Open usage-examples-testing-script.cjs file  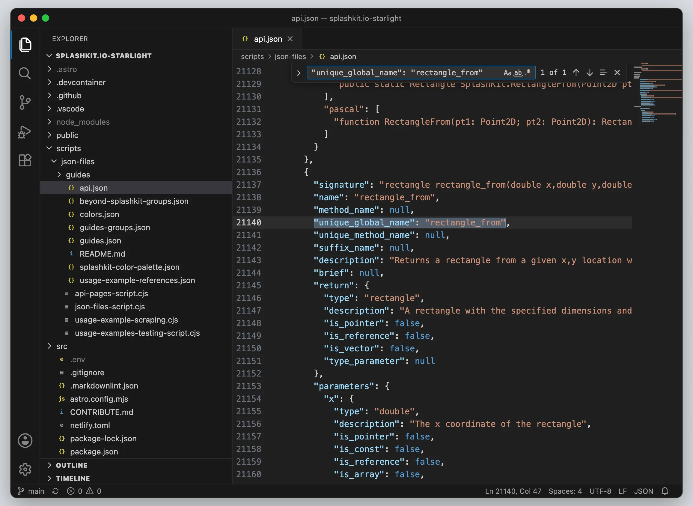click(136, 333)
